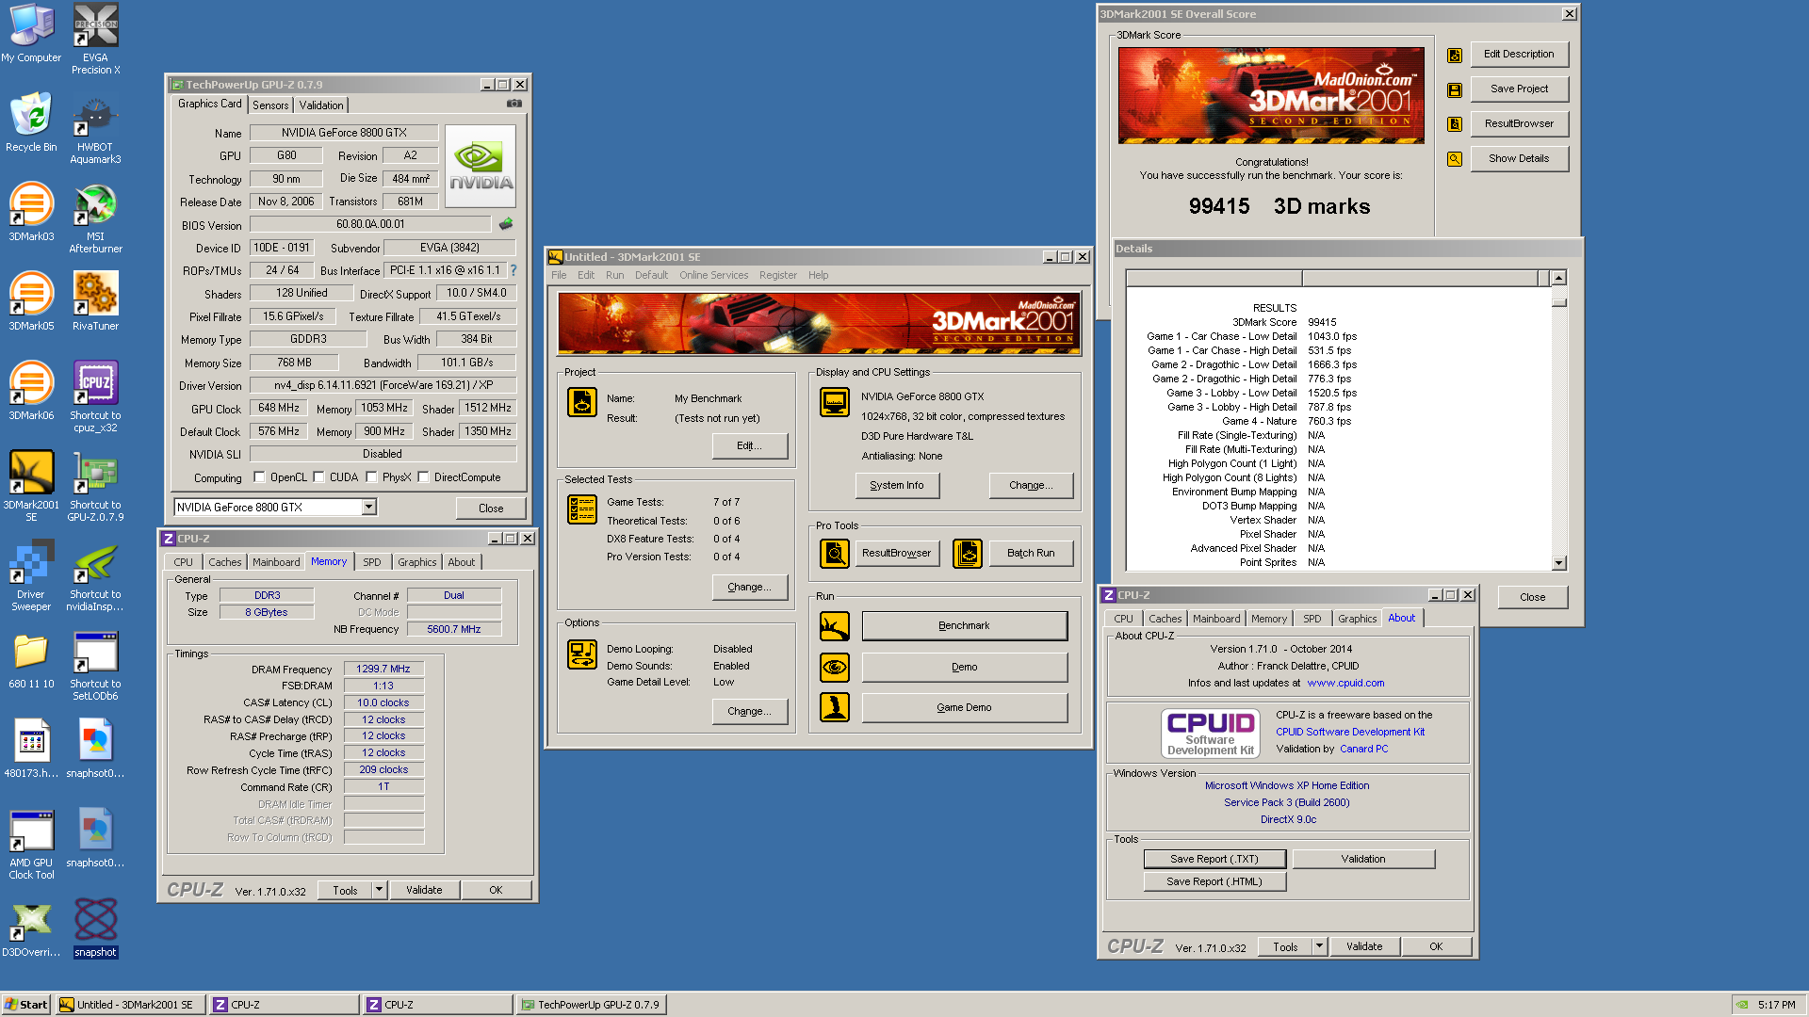Click 3DMark2001 SE taskbar item
This screenshot has width=1809, height=1017.
coord(130,1005)
